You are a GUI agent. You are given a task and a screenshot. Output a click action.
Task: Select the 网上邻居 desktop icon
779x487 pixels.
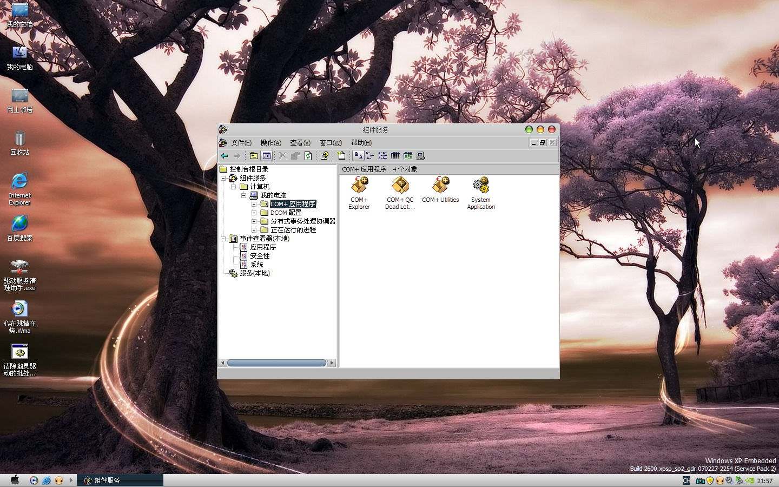pos(19,100)
